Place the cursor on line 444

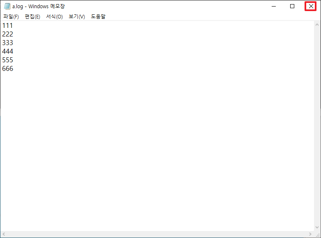[7, 51]
